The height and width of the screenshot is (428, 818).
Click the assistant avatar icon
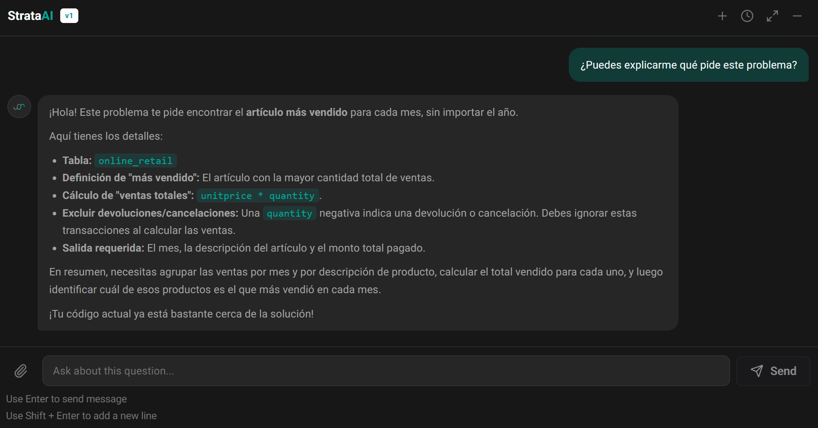coord(19,107)
